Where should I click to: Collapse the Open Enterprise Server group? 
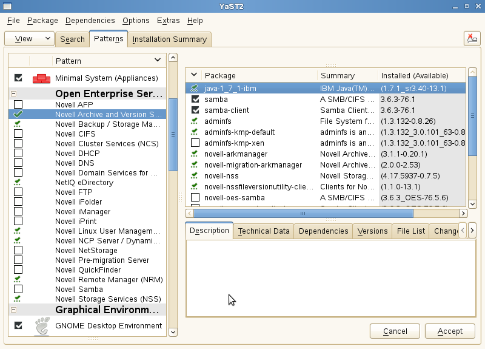14,94
